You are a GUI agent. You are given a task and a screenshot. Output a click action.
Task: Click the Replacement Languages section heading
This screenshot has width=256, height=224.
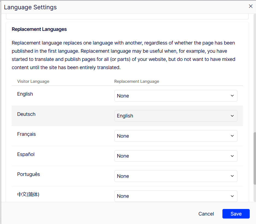39,29
